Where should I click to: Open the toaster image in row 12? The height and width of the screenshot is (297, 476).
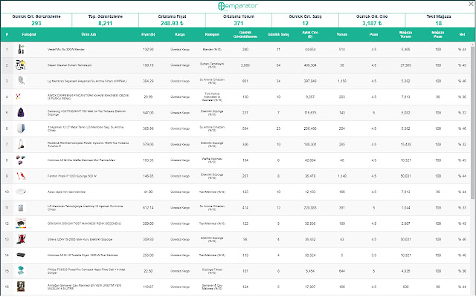tap(21, 223)
